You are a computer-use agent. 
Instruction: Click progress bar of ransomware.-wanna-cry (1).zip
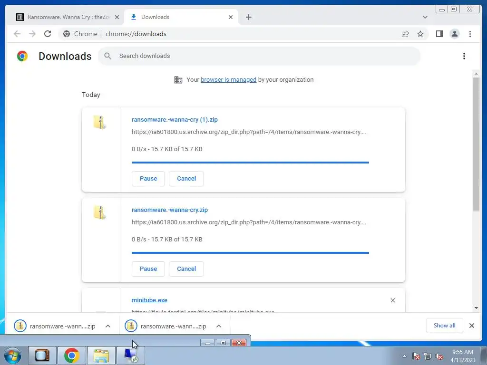(250, 163)
